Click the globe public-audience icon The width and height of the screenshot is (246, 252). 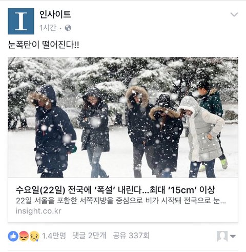click(68, 28)
